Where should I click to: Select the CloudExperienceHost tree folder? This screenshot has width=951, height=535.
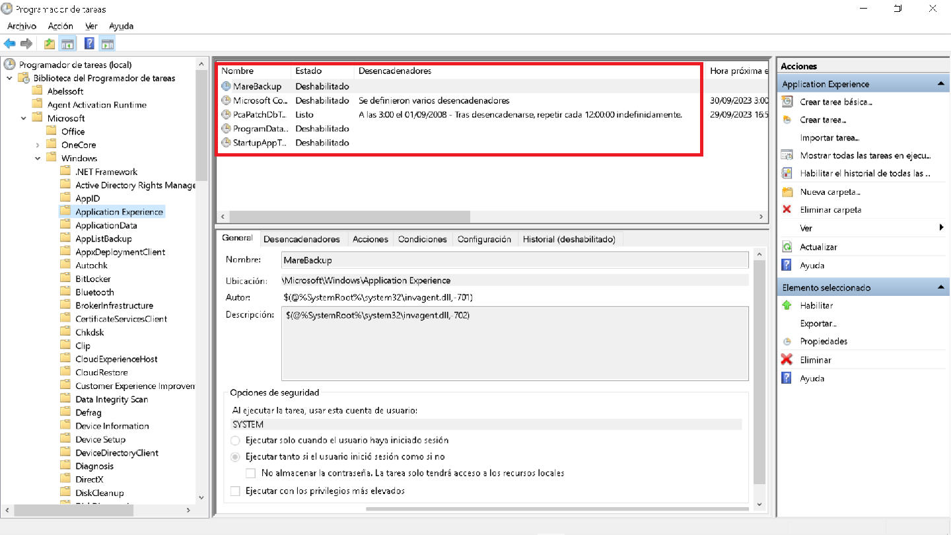pos(116,359)
